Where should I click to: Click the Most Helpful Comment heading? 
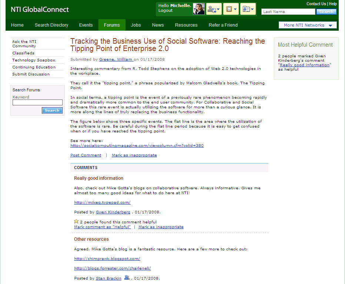(x=305, y=45)
